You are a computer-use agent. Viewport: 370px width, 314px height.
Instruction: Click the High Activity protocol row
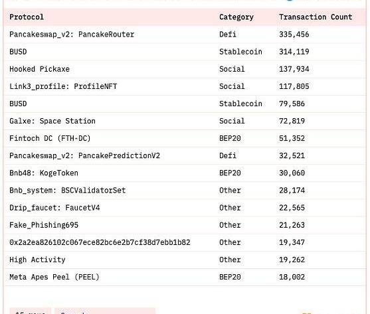(x=185, y=260)
